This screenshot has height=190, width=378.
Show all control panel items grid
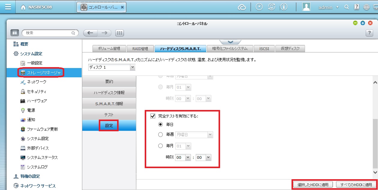pyautogui.click(x=119, y=33)
